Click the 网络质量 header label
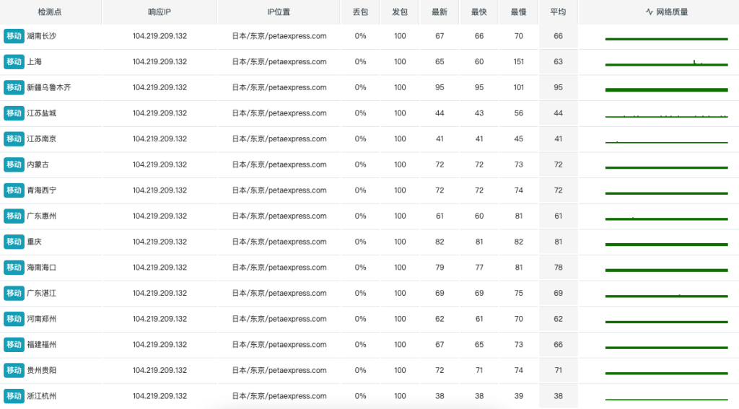Image resolution: width=739 pixels, height=409 pixels. [x=672, y=12]
